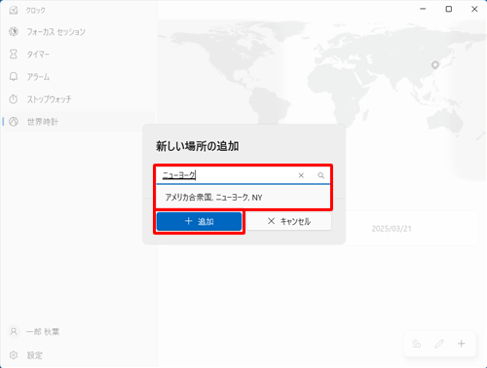The image size is (487, 368).
Task: Click the magnifier search icon
Action: 320,175
